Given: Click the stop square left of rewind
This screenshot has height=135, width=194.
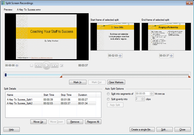Looking at the screenshot, I should coord(32,65).
